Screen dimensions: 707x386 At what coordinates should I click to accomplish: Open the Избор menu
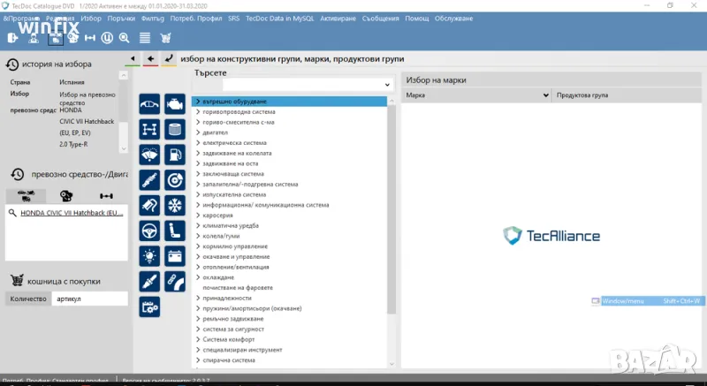point(91,19)
